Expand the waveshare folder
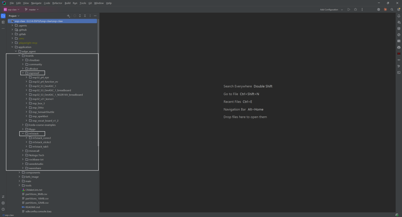 point(23,168)
